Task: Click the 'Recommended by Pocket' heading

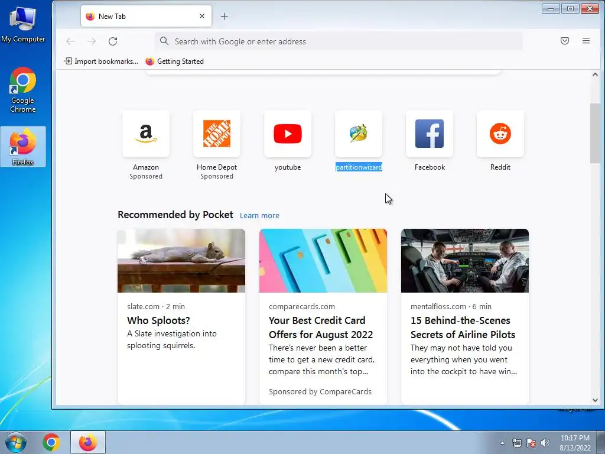Action: tap(175, 215)
